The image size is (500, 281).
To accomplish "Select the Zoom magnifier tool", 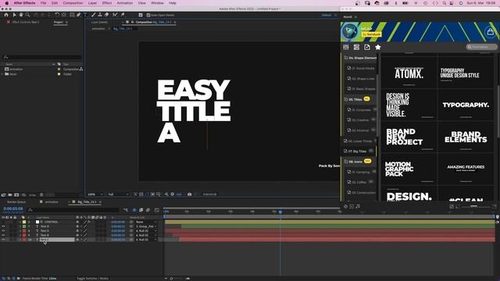I will coord(28,15).
